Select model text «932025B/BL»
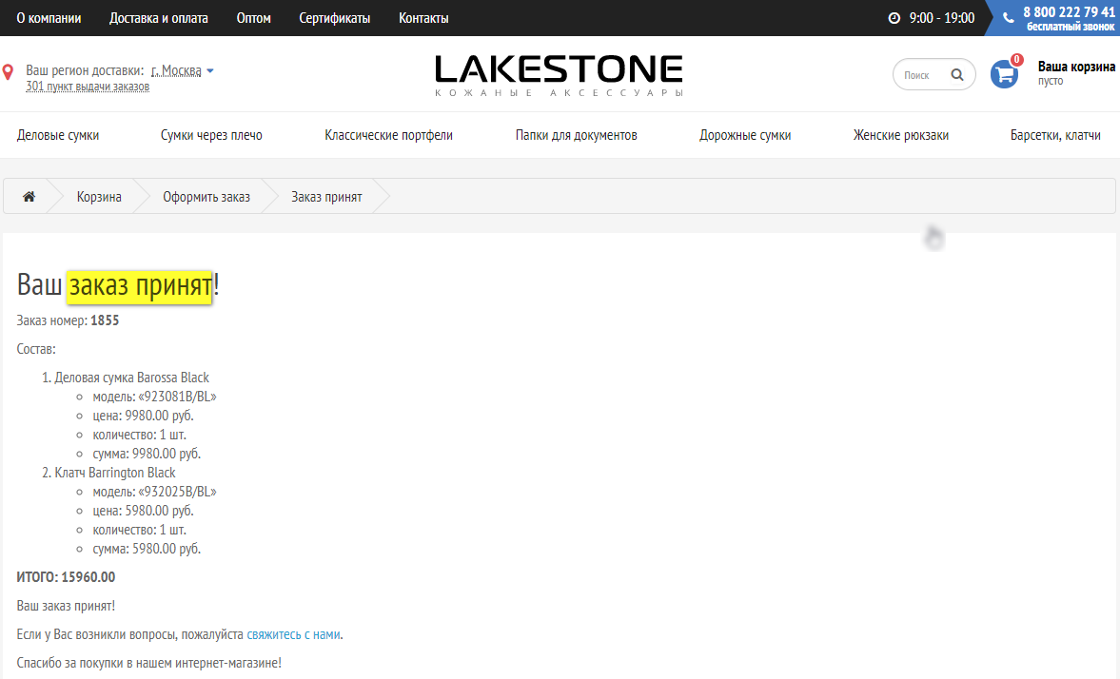Screen dimensions: 1120x679 click(x=177, y=492)
